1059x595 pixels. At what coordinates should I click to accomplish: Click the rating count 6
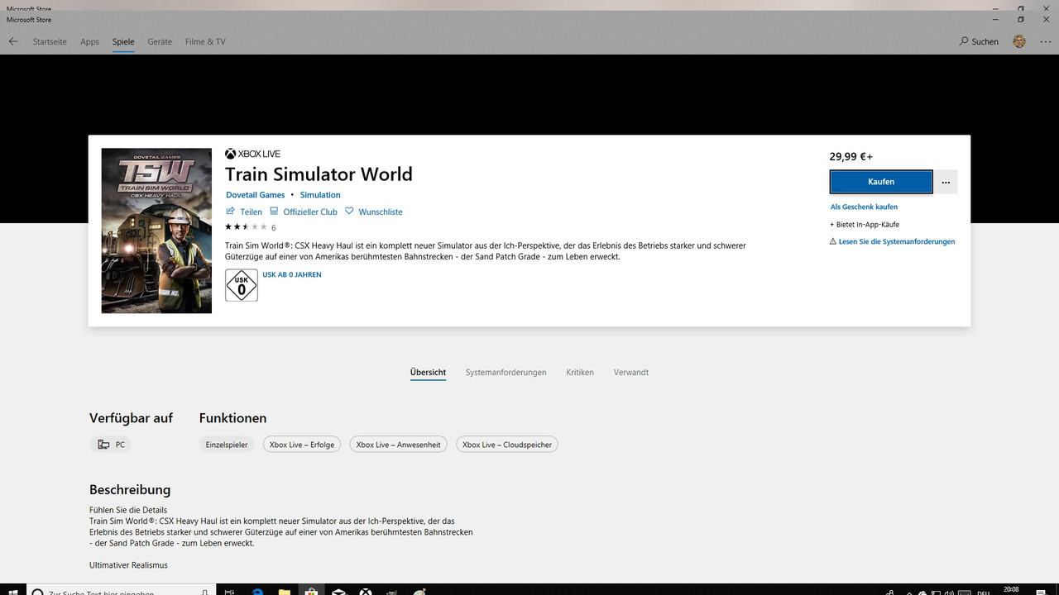tap(273, 227)
